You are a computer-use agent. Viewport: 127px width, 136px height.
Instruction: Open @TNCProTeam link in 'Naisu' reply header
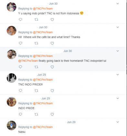(43, 127)
